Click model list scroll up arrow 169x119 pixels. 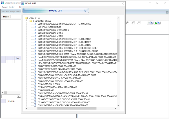pos(118,18)
